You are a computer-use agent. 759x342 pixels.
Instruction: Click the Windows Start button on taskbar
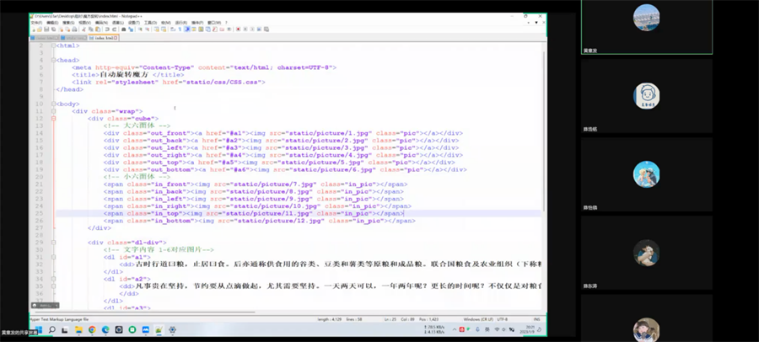[x=40, y=331]
